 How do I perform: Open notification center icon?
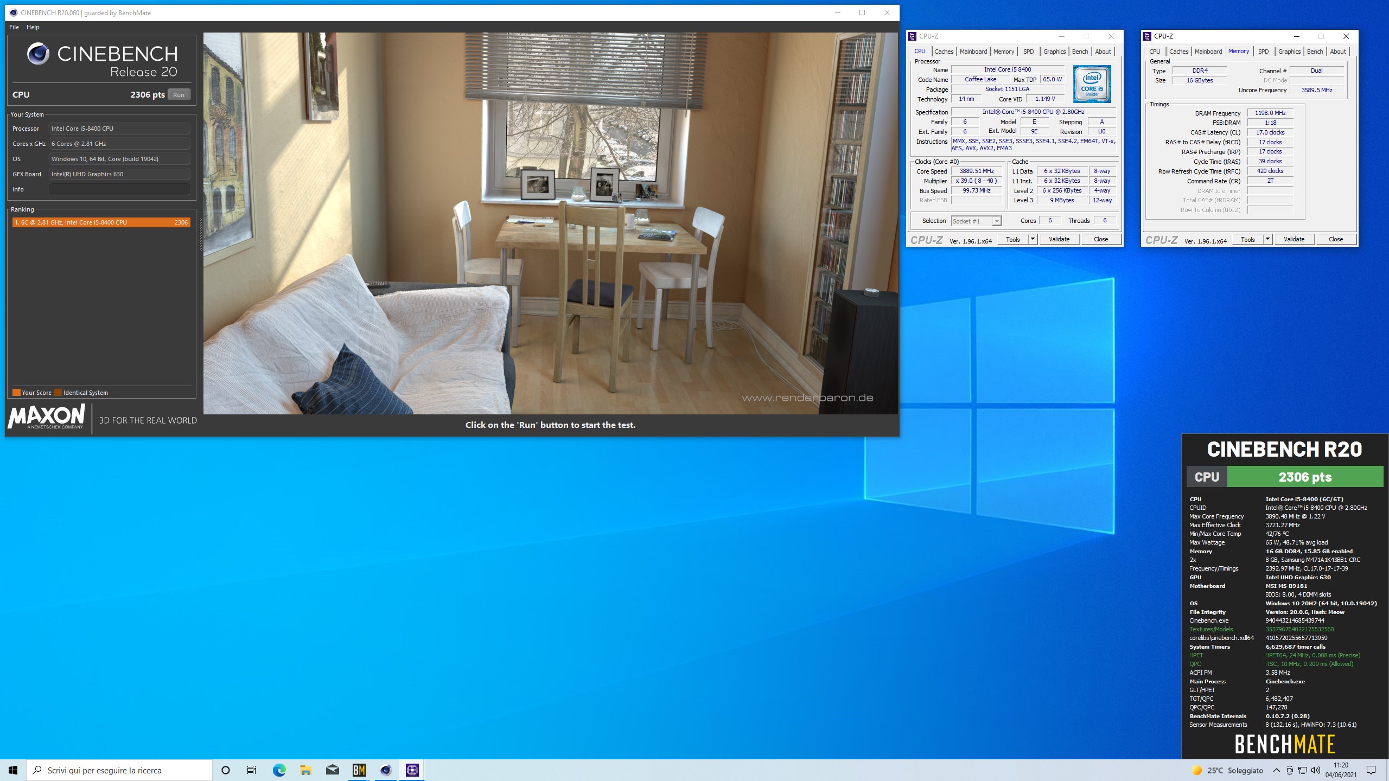[x=1371, y=770]
